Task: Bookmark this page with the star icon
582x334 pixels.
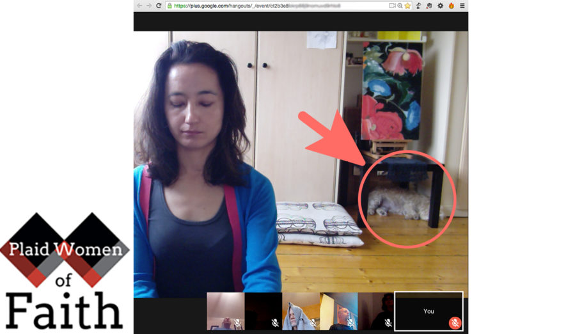Action: tap(407, 6)
